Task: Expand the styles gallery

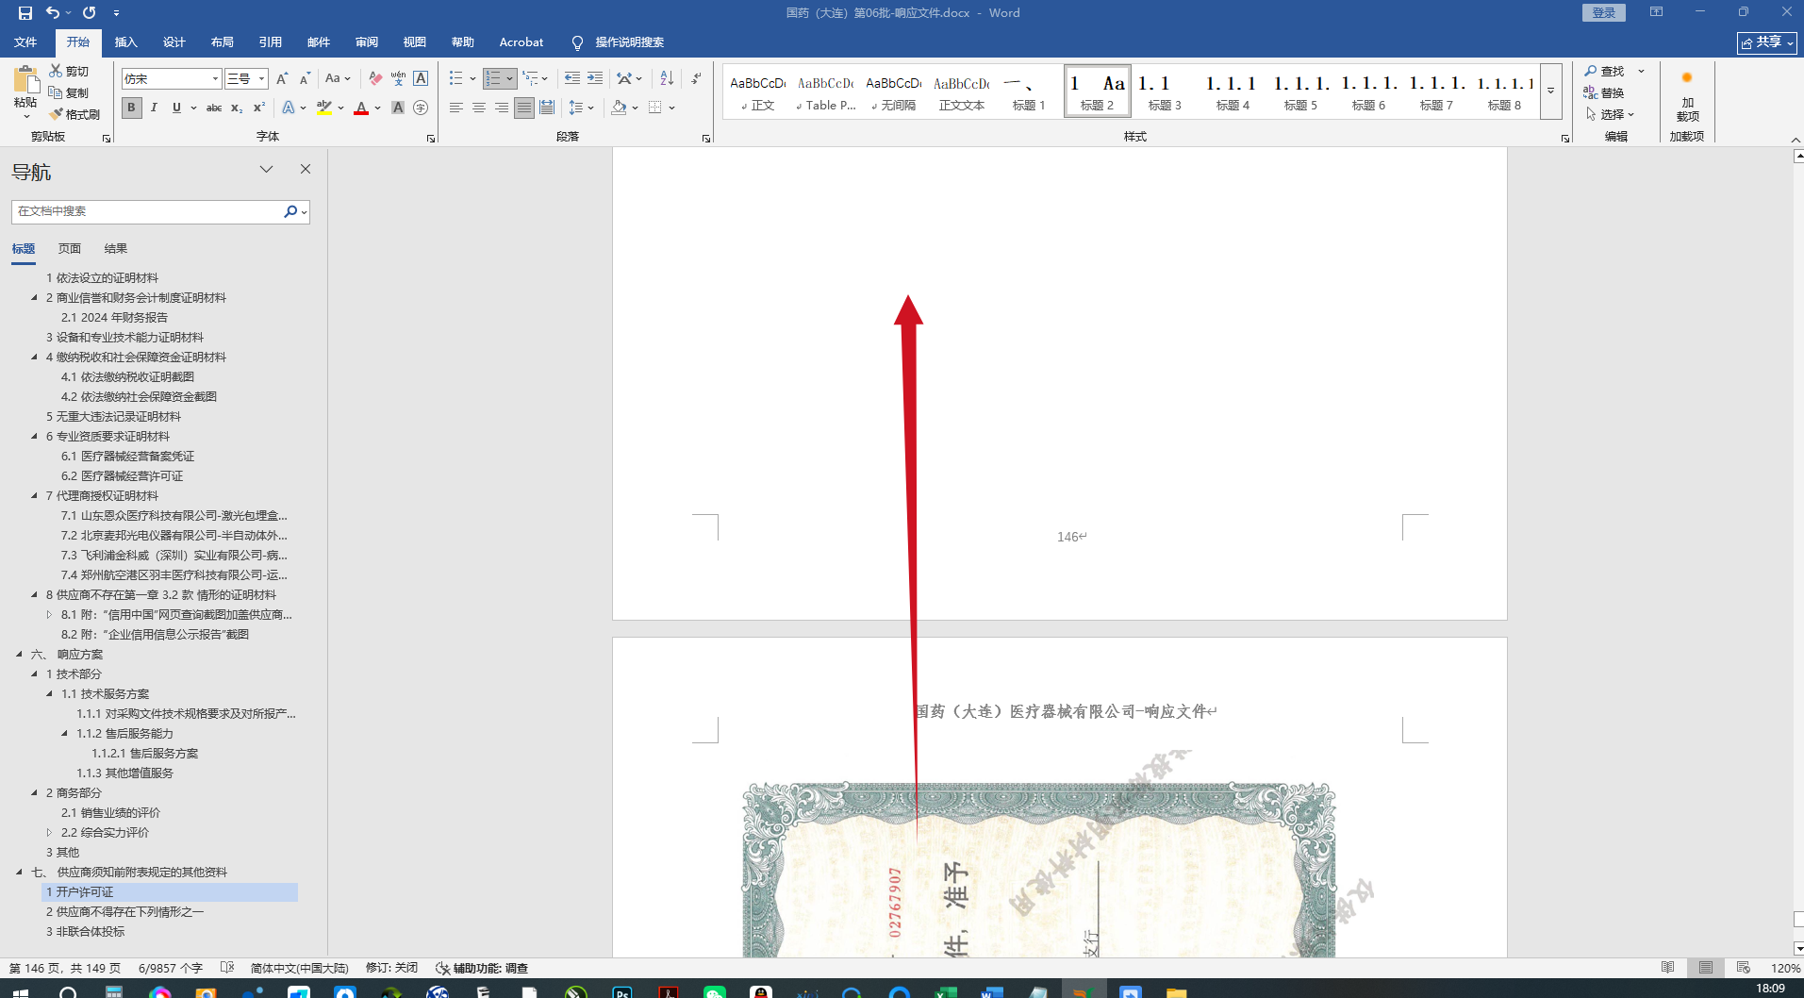Action: (x=1550, y=91)
